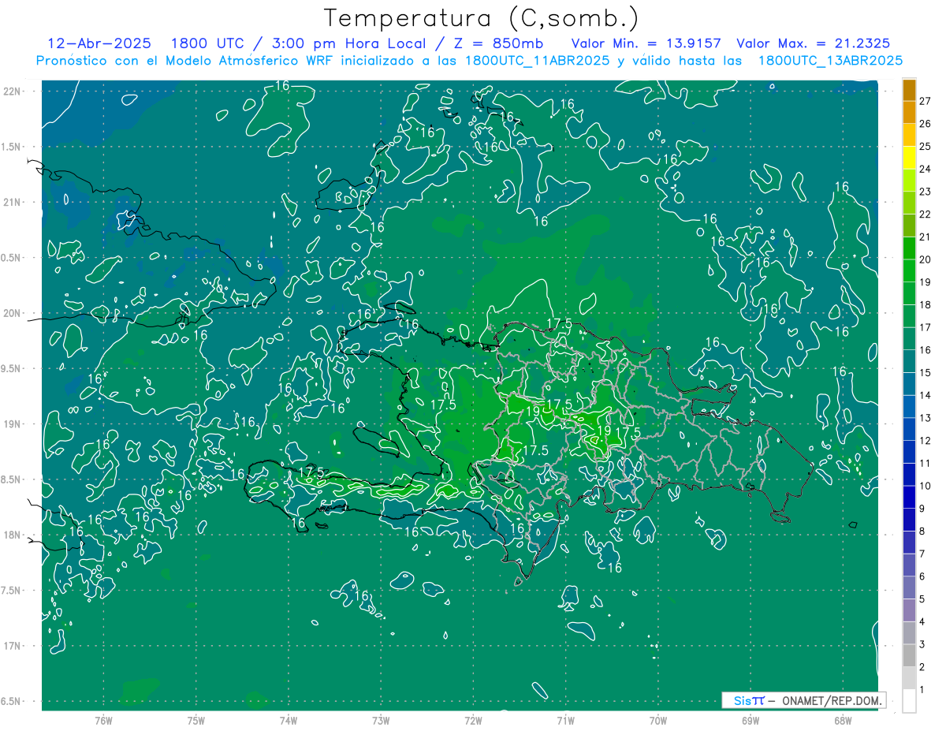
Task: Click legend value '21'
Action: click(x=926, y=237)
